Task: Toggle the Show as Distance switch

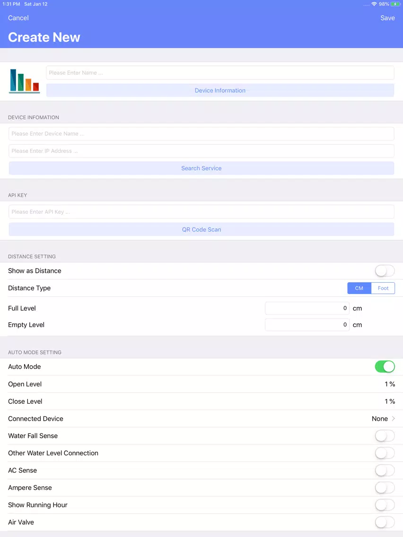Action: click(385, 271)
